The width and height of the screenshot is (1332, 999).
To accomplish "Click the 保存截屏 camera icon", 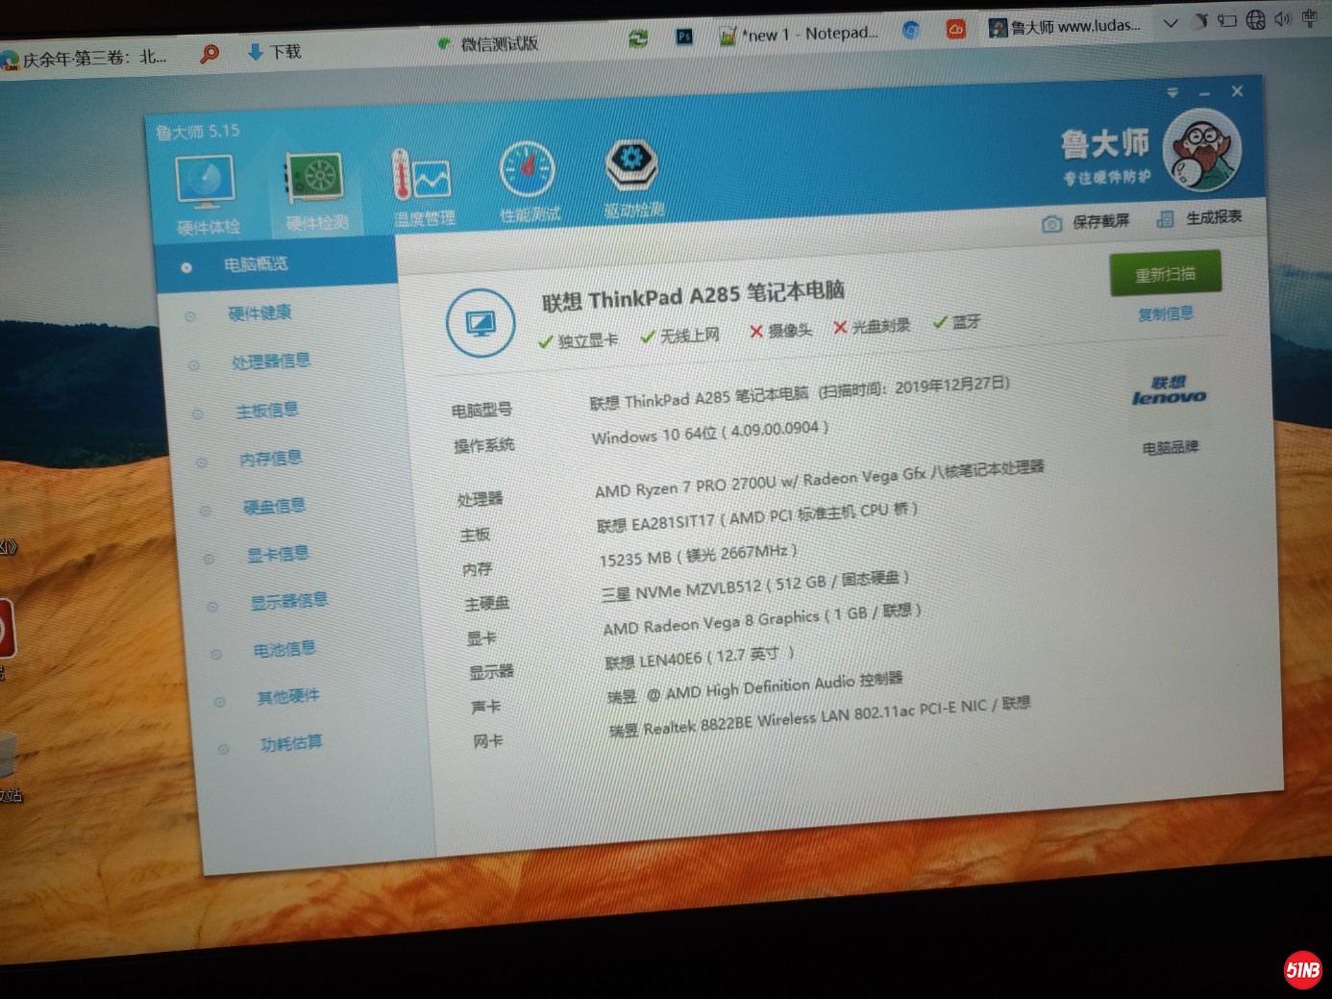I will pyautogui.click(x=1051, y=224).
